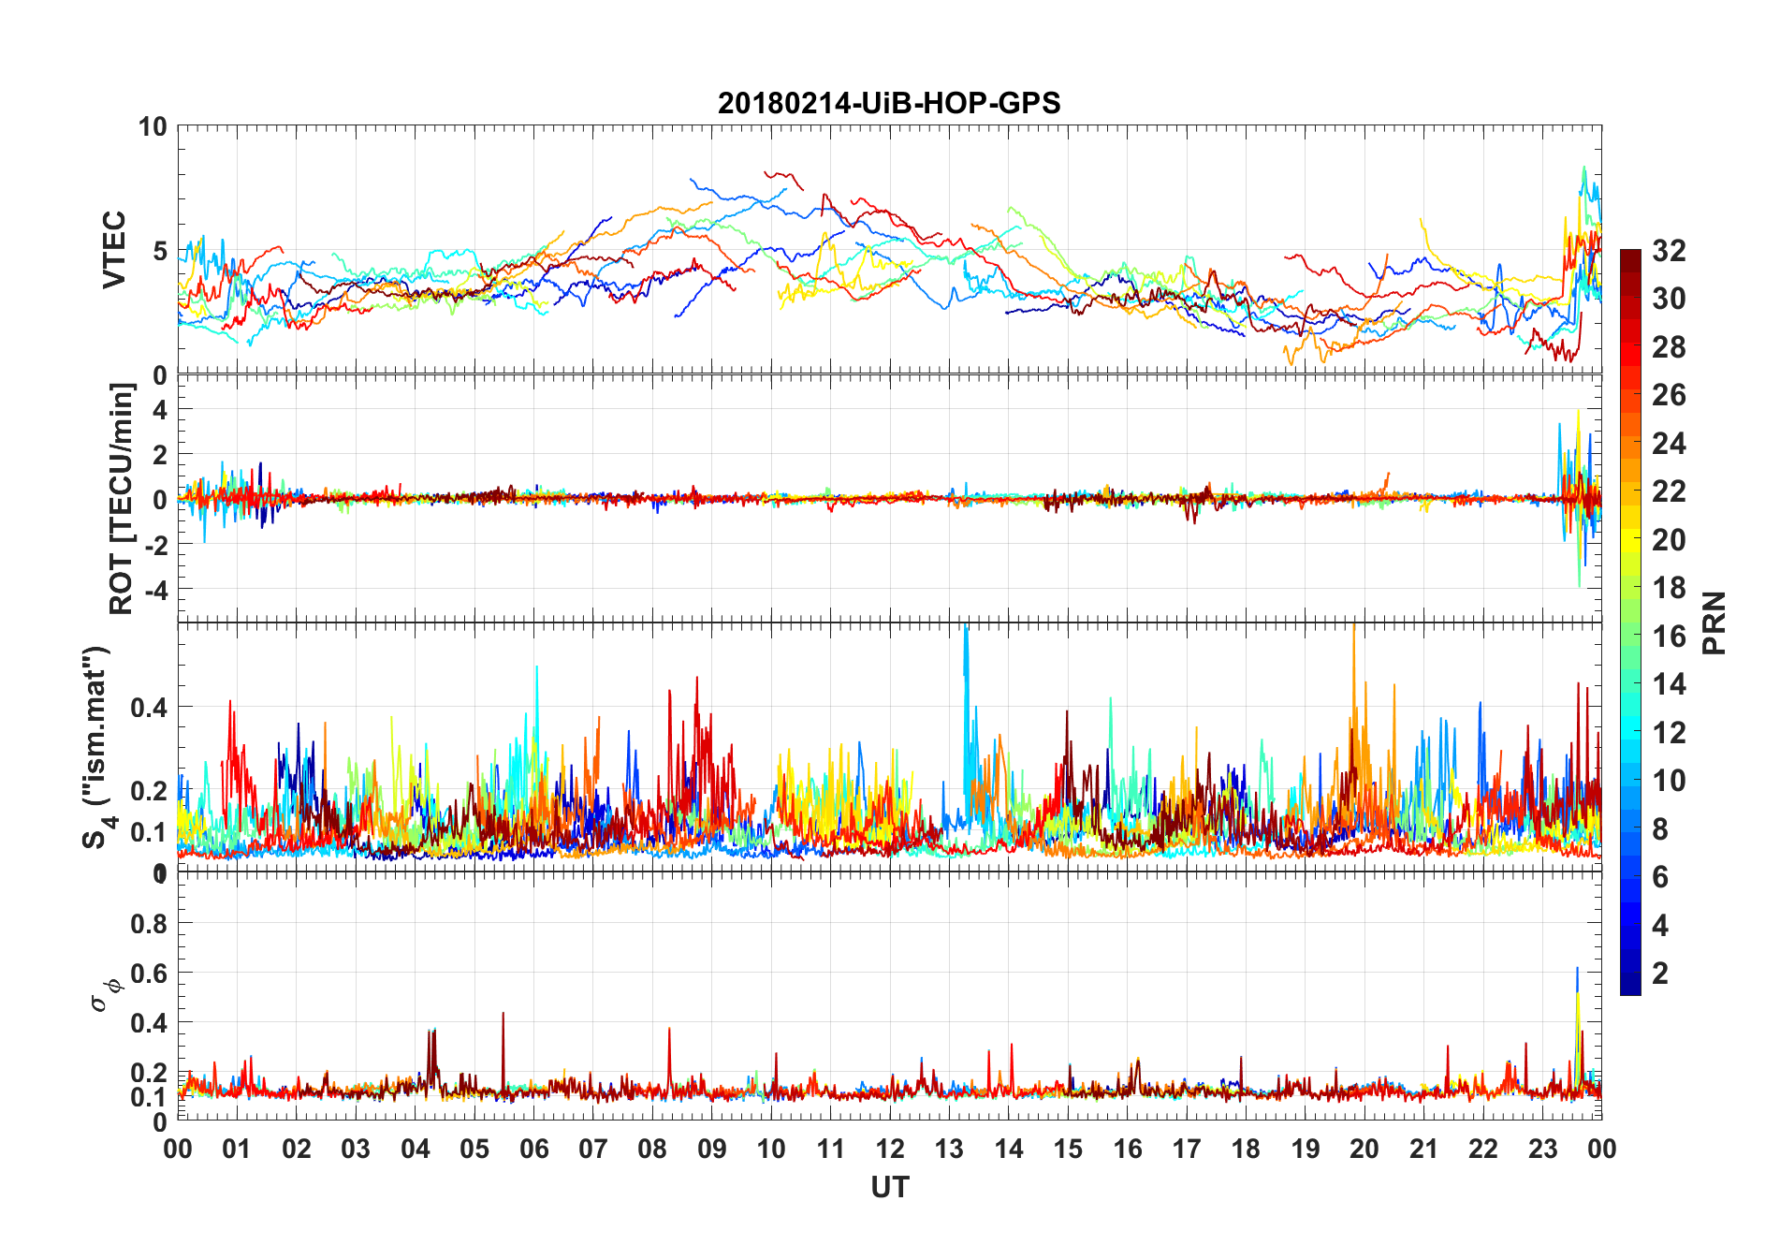
Task: Click the "01" hour tick label
Action: click(237, 1149)
